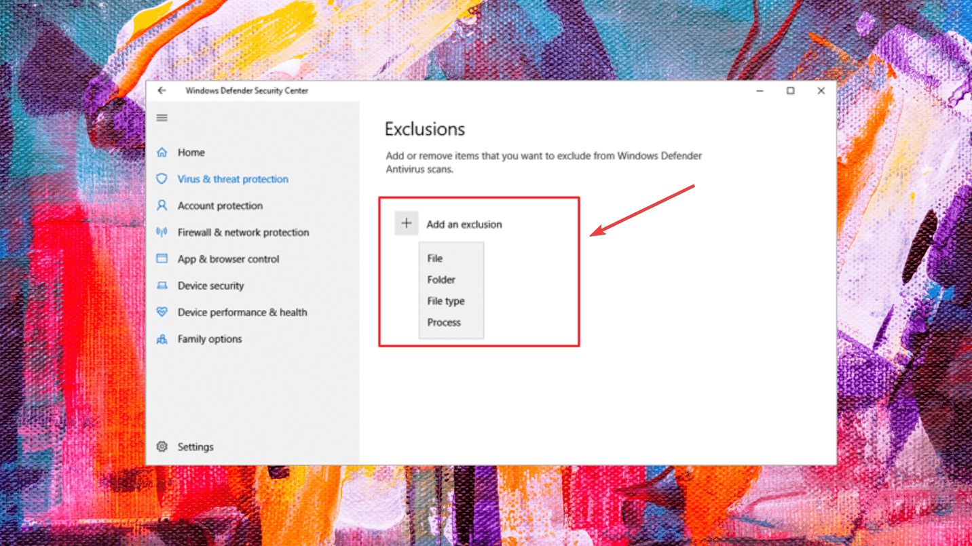Open Family options label
972x546 pixels.
[210, 339]
